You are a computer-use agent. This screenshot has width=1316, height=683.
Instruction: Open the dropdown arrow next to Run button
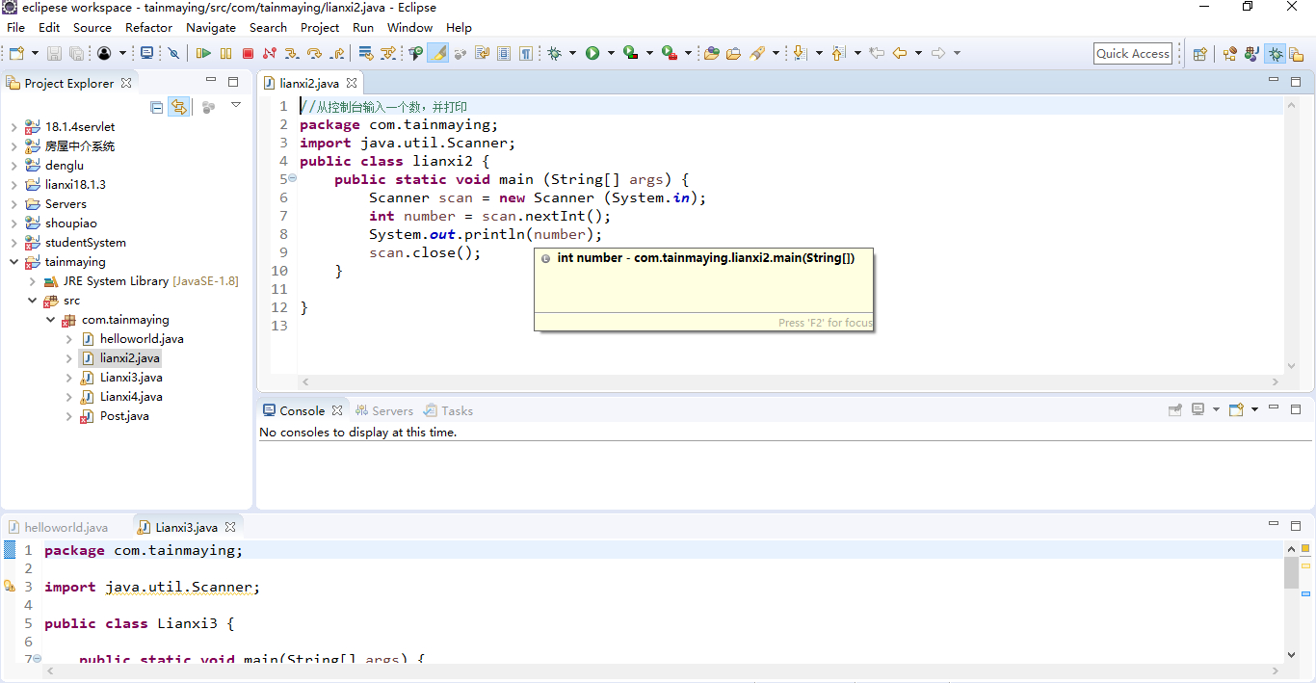611,54
